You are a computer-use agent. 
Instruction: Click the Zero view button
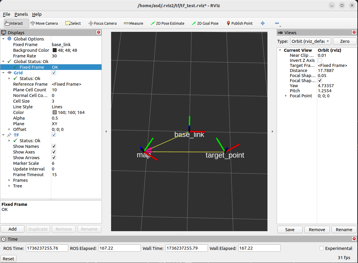(x=345, y=41)
